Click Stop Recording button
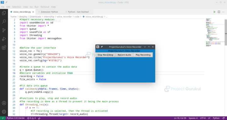Screen dimensions: 227x120 [105, 55]
